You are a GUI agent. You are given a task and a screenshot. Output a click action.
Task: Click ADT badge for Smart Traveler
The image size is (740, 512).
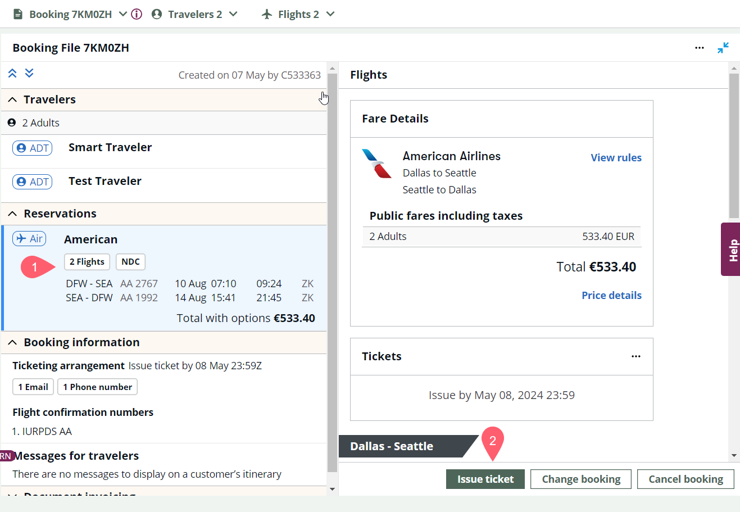33,148
